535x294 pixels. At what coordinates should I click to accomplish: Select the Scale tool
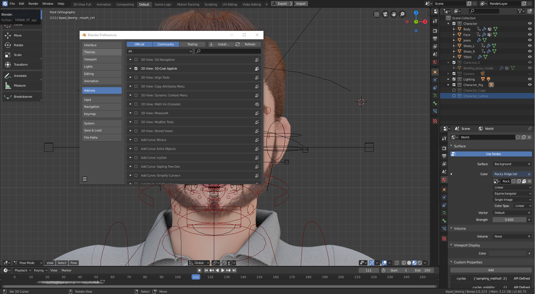pyautogui.click(x=22, y=55)
